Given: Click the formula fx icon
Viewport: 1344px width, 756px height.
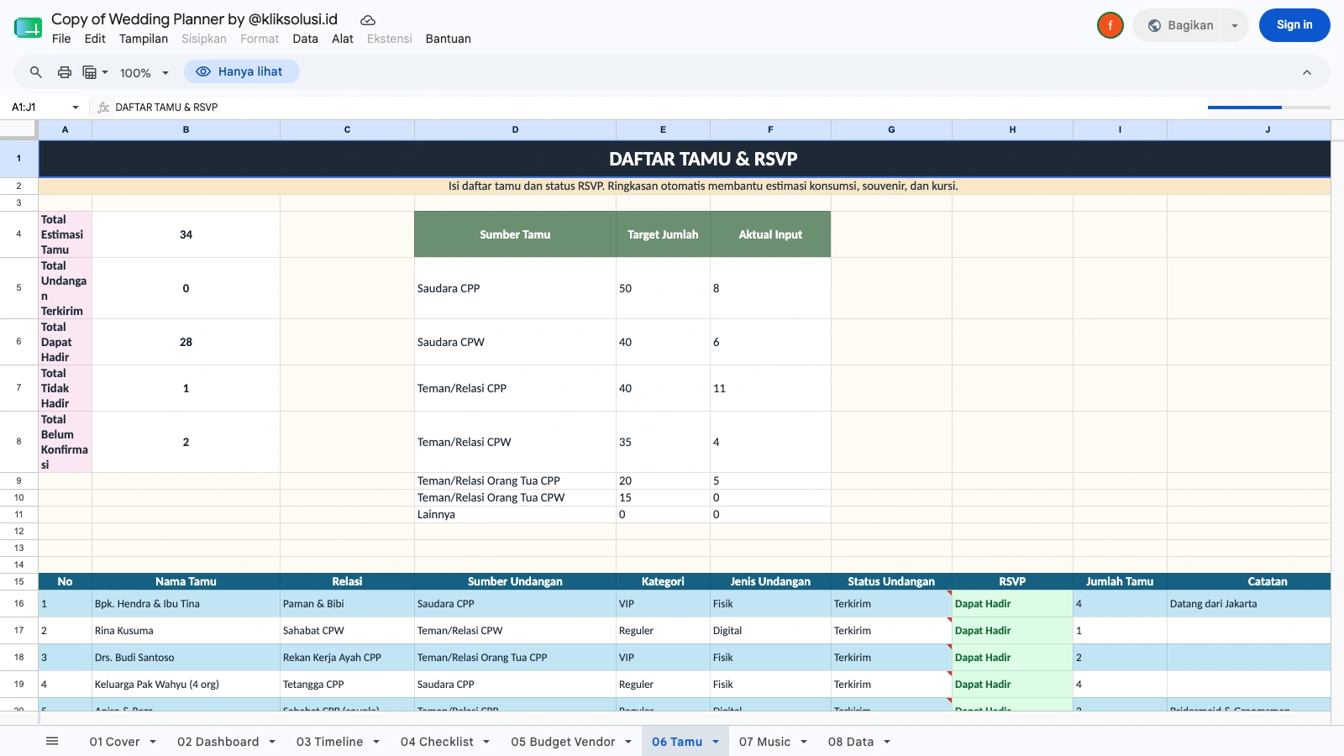Looking at the screenshot, I should click(103, 108).
